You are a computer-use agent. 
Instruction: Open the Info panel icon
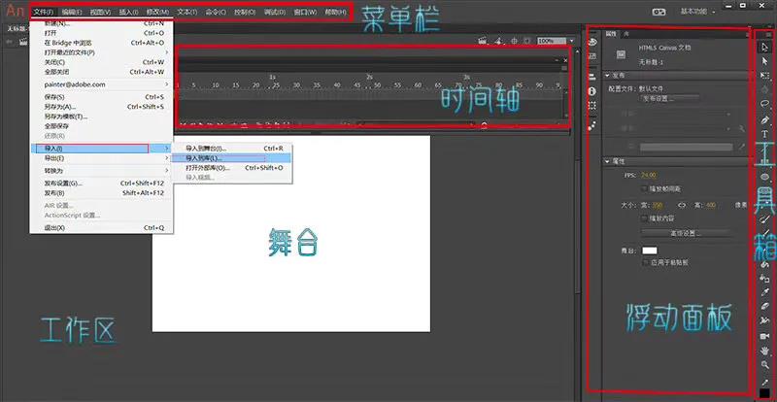[591, 91]
